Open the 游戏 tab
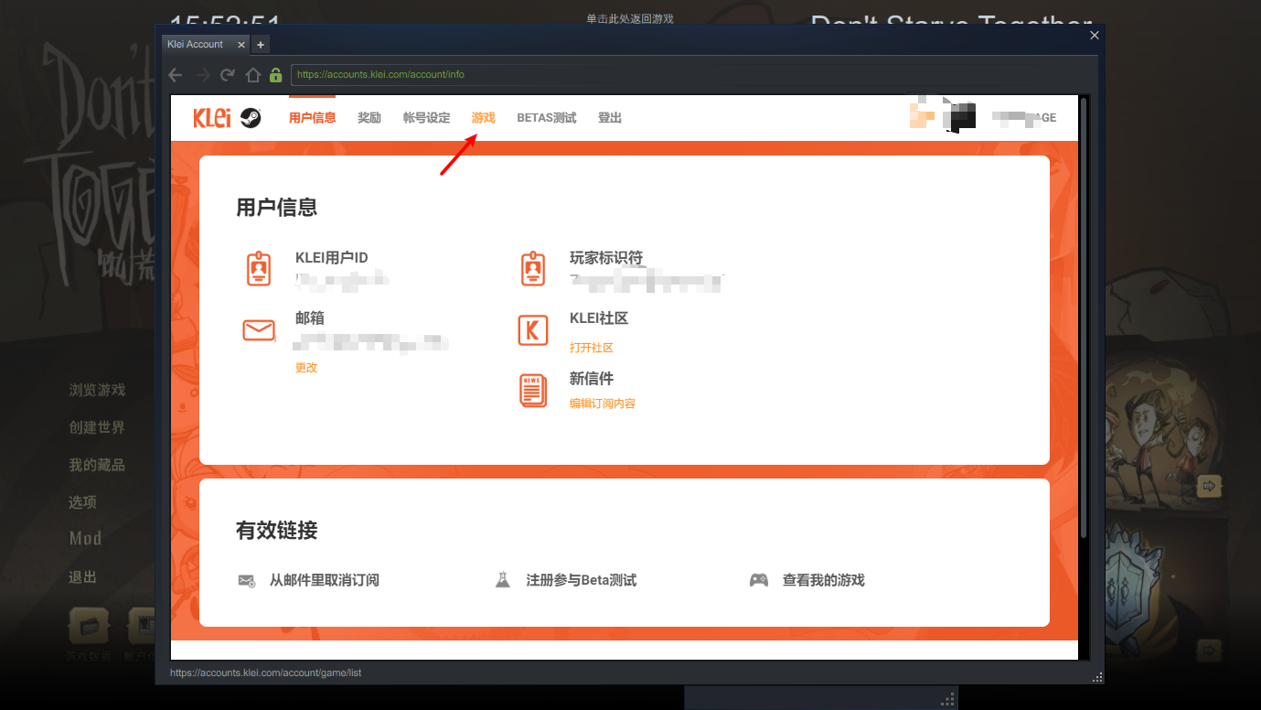The height and width of the screenshot is (710, 1261). (x=484, y=118)
